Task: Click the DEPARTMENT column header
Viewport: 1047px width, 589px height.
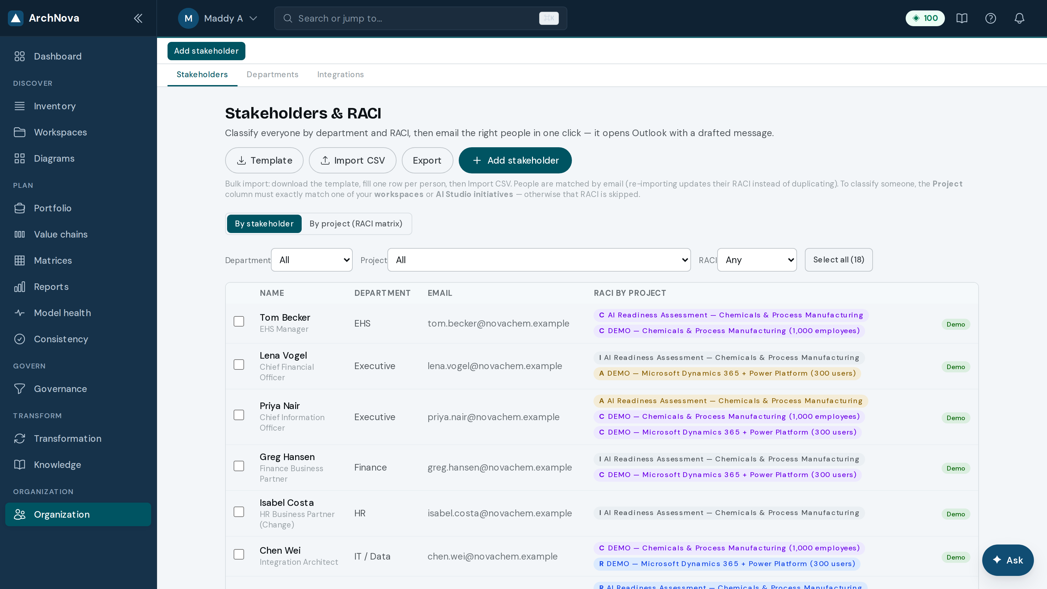Action: (382, 293)
